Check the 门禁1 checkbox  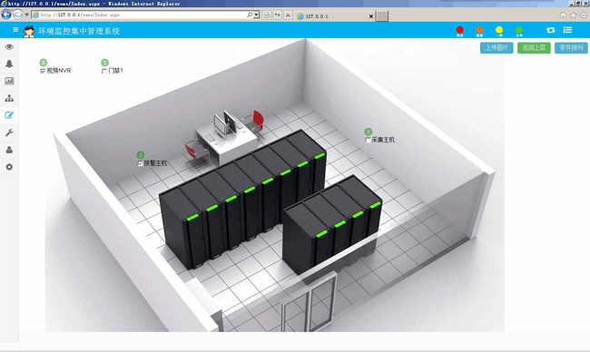[104, 71]
